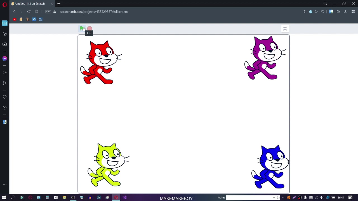Open the YouTube bookmark

click(x=15, y=19)
